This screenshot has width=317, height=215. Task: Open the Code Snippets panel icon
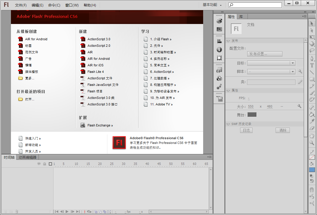point(219,70)
